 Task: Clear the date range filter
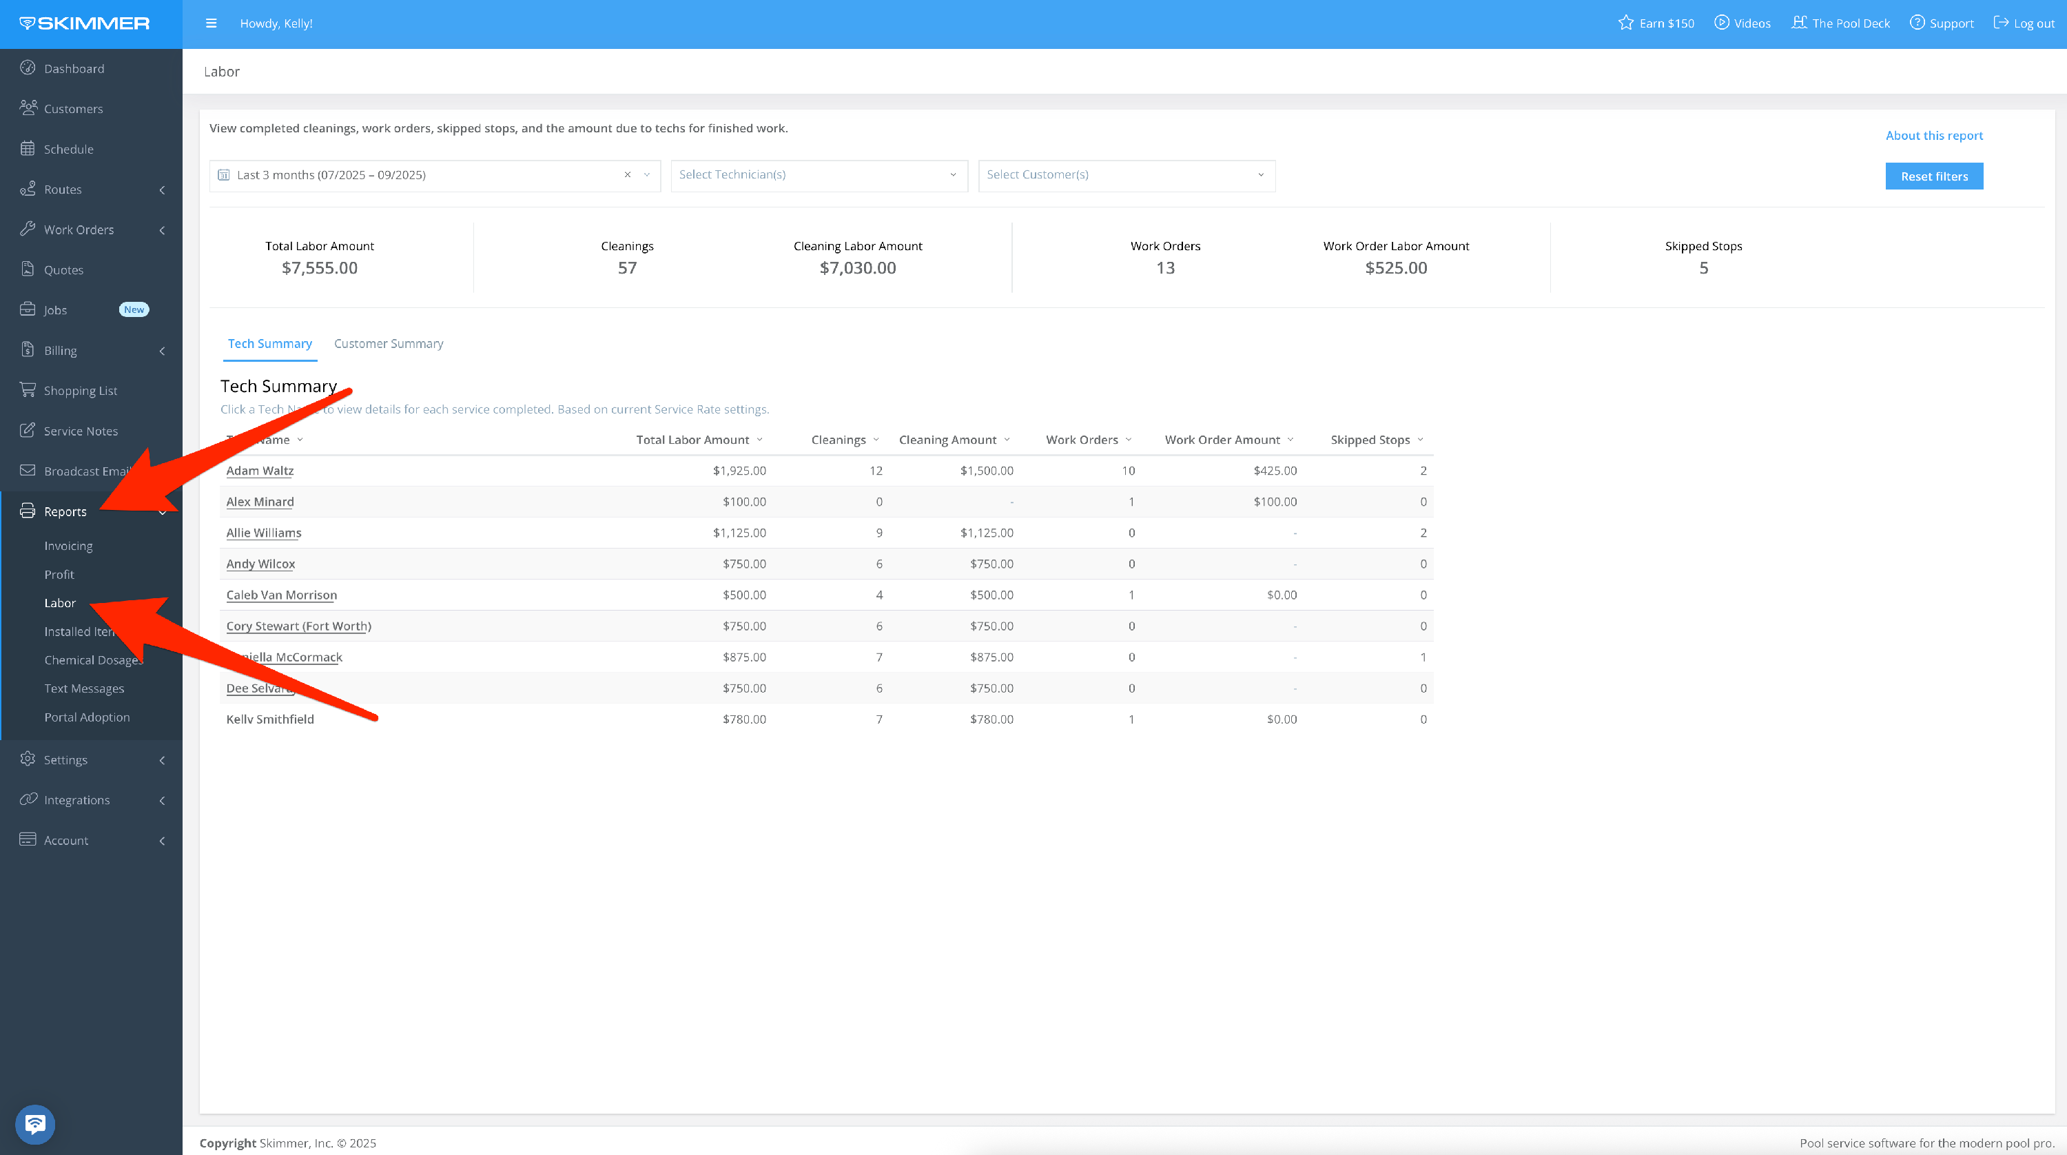click(628, 175)
